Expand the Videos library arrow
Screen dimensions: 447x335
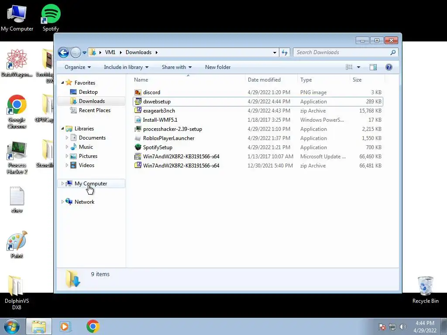tap(67, 165)
